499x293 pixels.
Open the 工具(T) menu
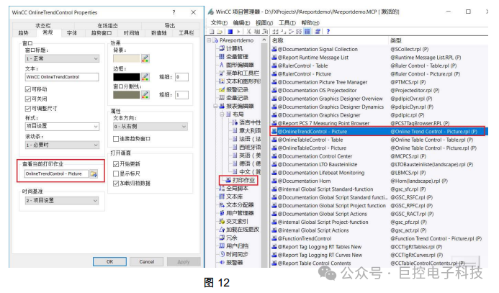(287, 22)
